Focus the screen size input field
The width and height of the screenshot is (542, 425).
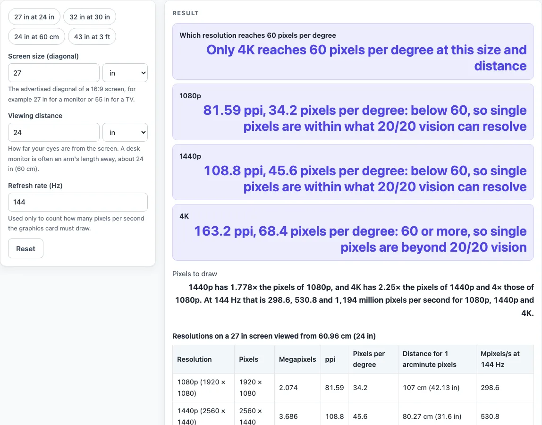[x=54, y=73]
